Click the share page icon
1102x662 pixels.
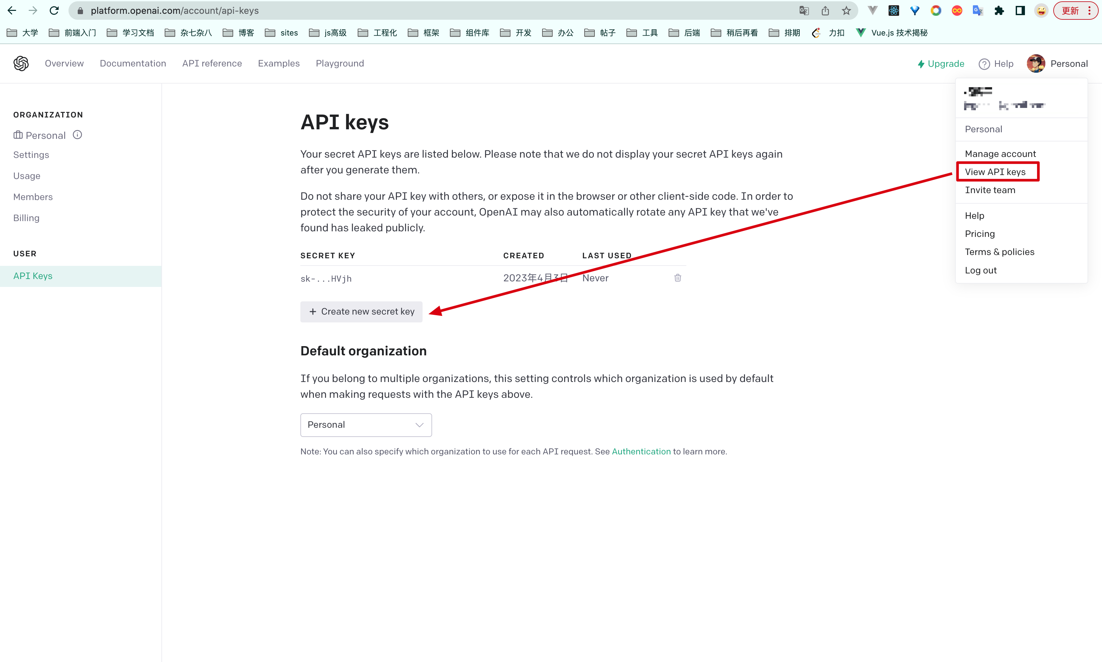[825, 11]
